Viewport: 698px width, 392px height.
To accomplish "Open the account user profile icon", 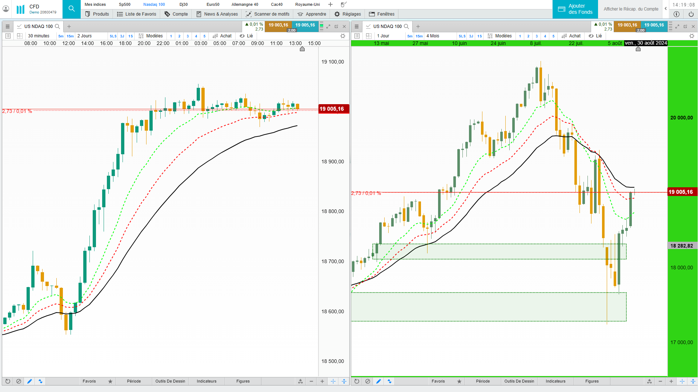I will coord(6,9).
